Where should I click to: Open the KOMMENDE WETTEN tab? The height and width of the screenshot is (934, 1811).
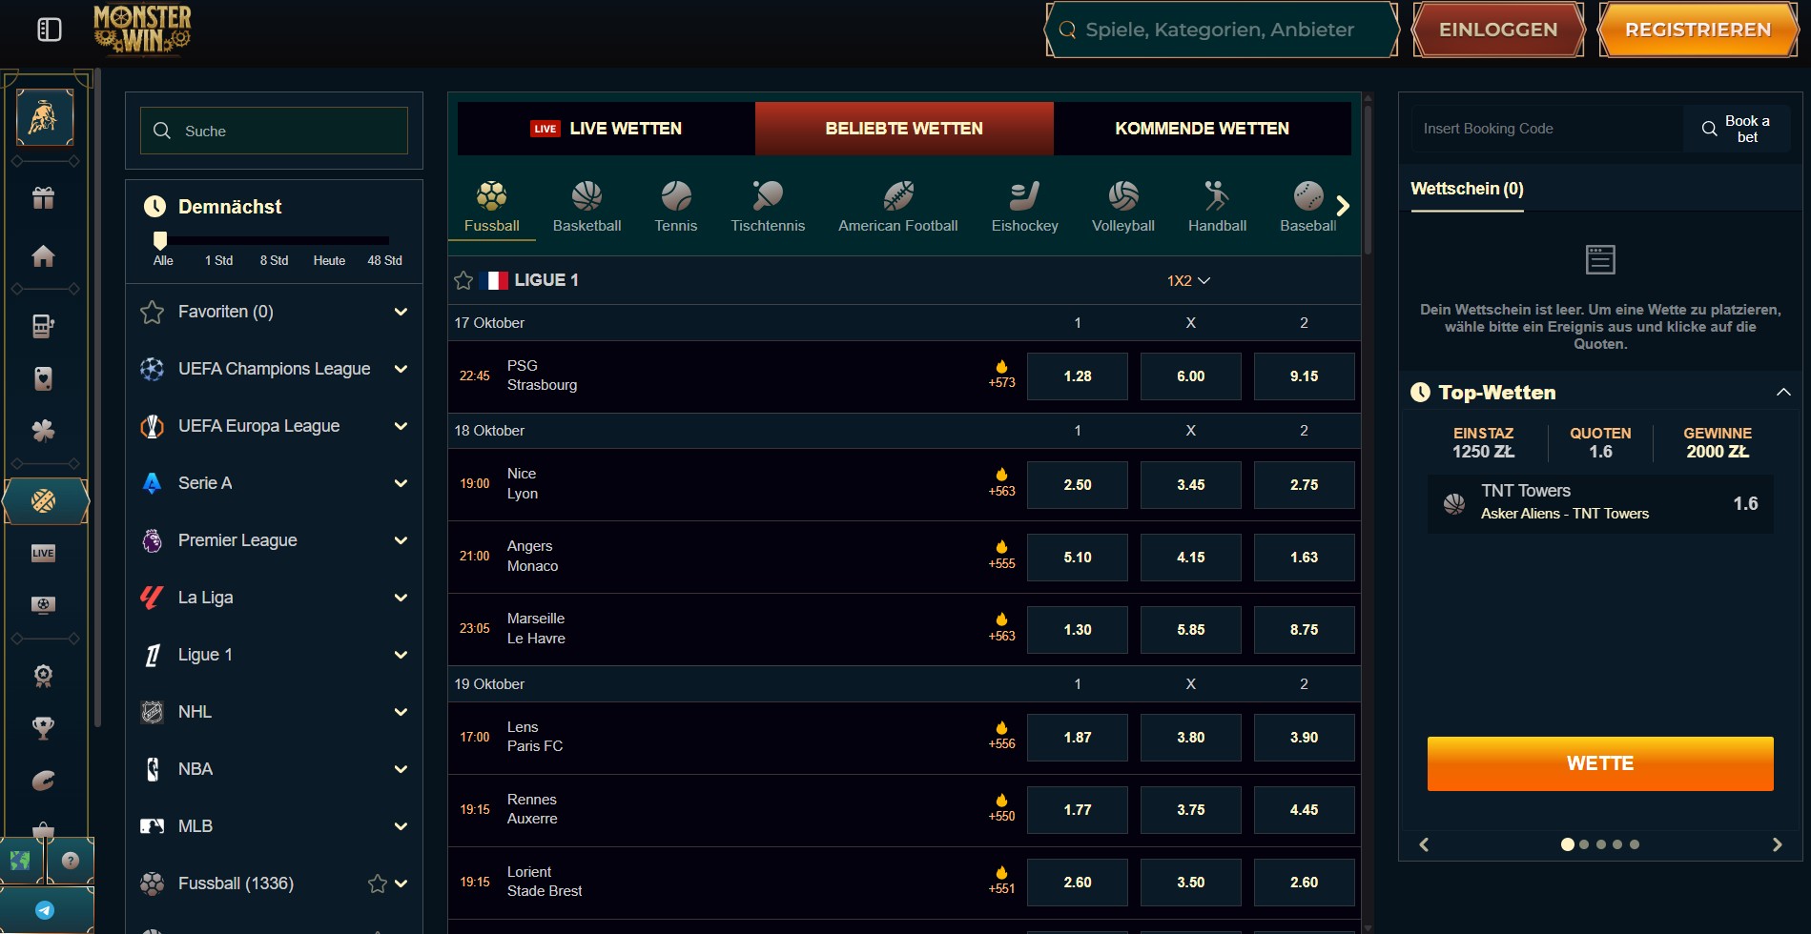(x=1202, y=129)
